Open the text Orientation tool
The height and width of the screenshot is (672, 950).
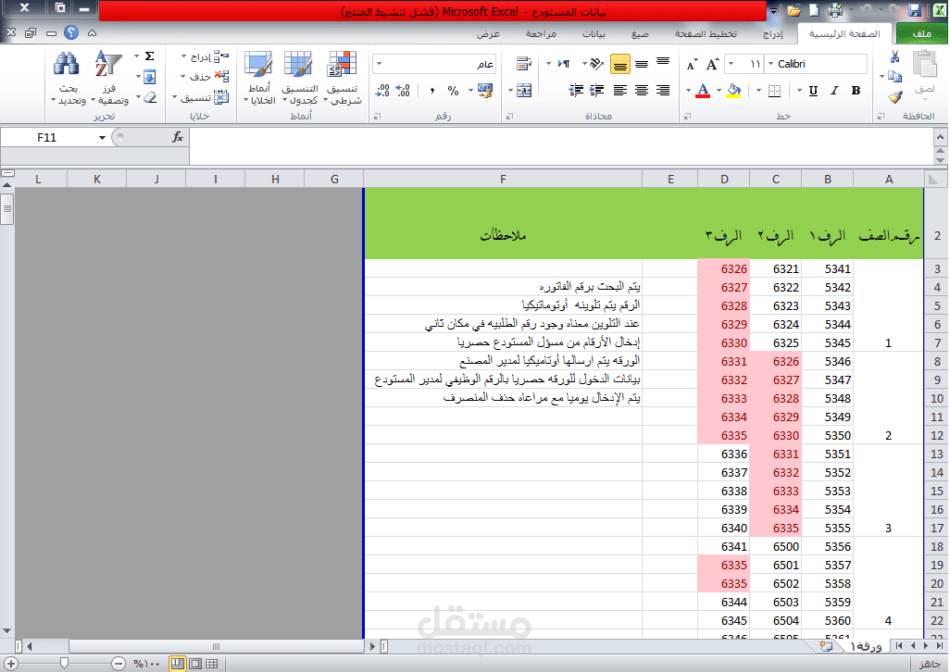click(x=597, y=64)
